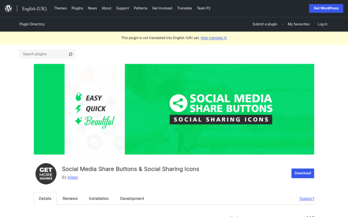Open My favourites link

coord(299,24)
